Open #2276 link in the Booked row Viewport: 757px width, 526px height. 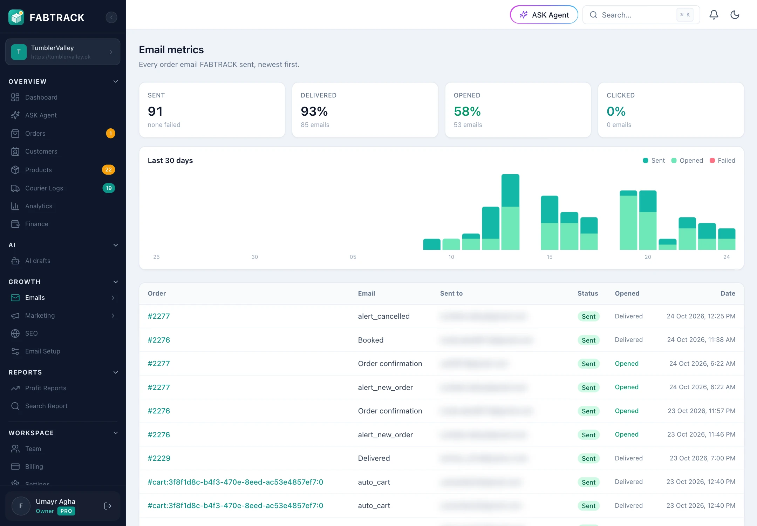(x=159, y=340)
